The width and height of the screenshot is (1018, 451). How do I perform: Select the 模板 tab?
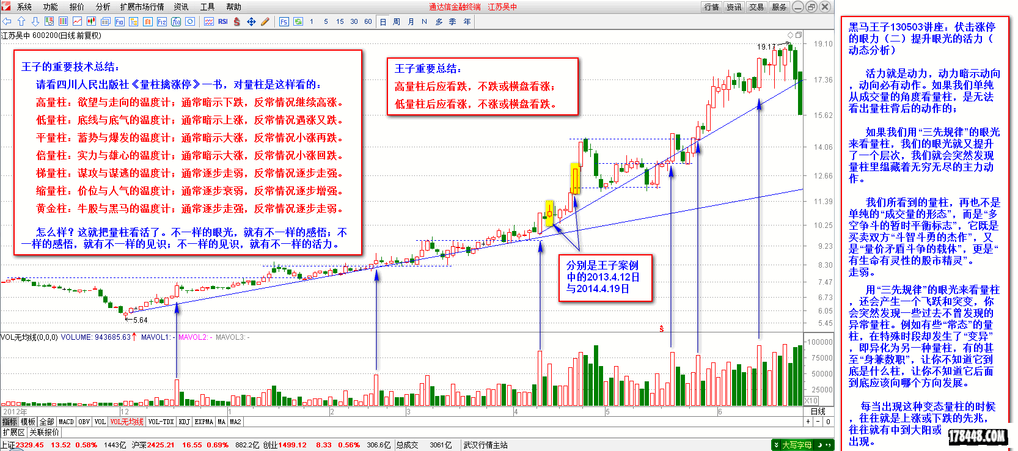28,422
